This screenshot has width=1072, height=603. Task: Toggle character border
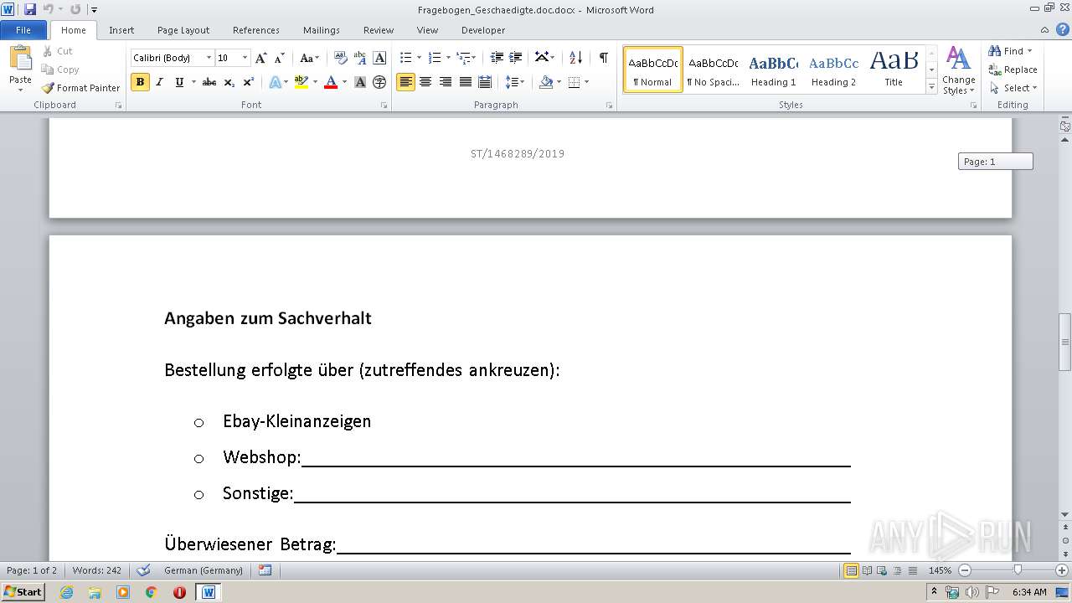pos(379,58)
